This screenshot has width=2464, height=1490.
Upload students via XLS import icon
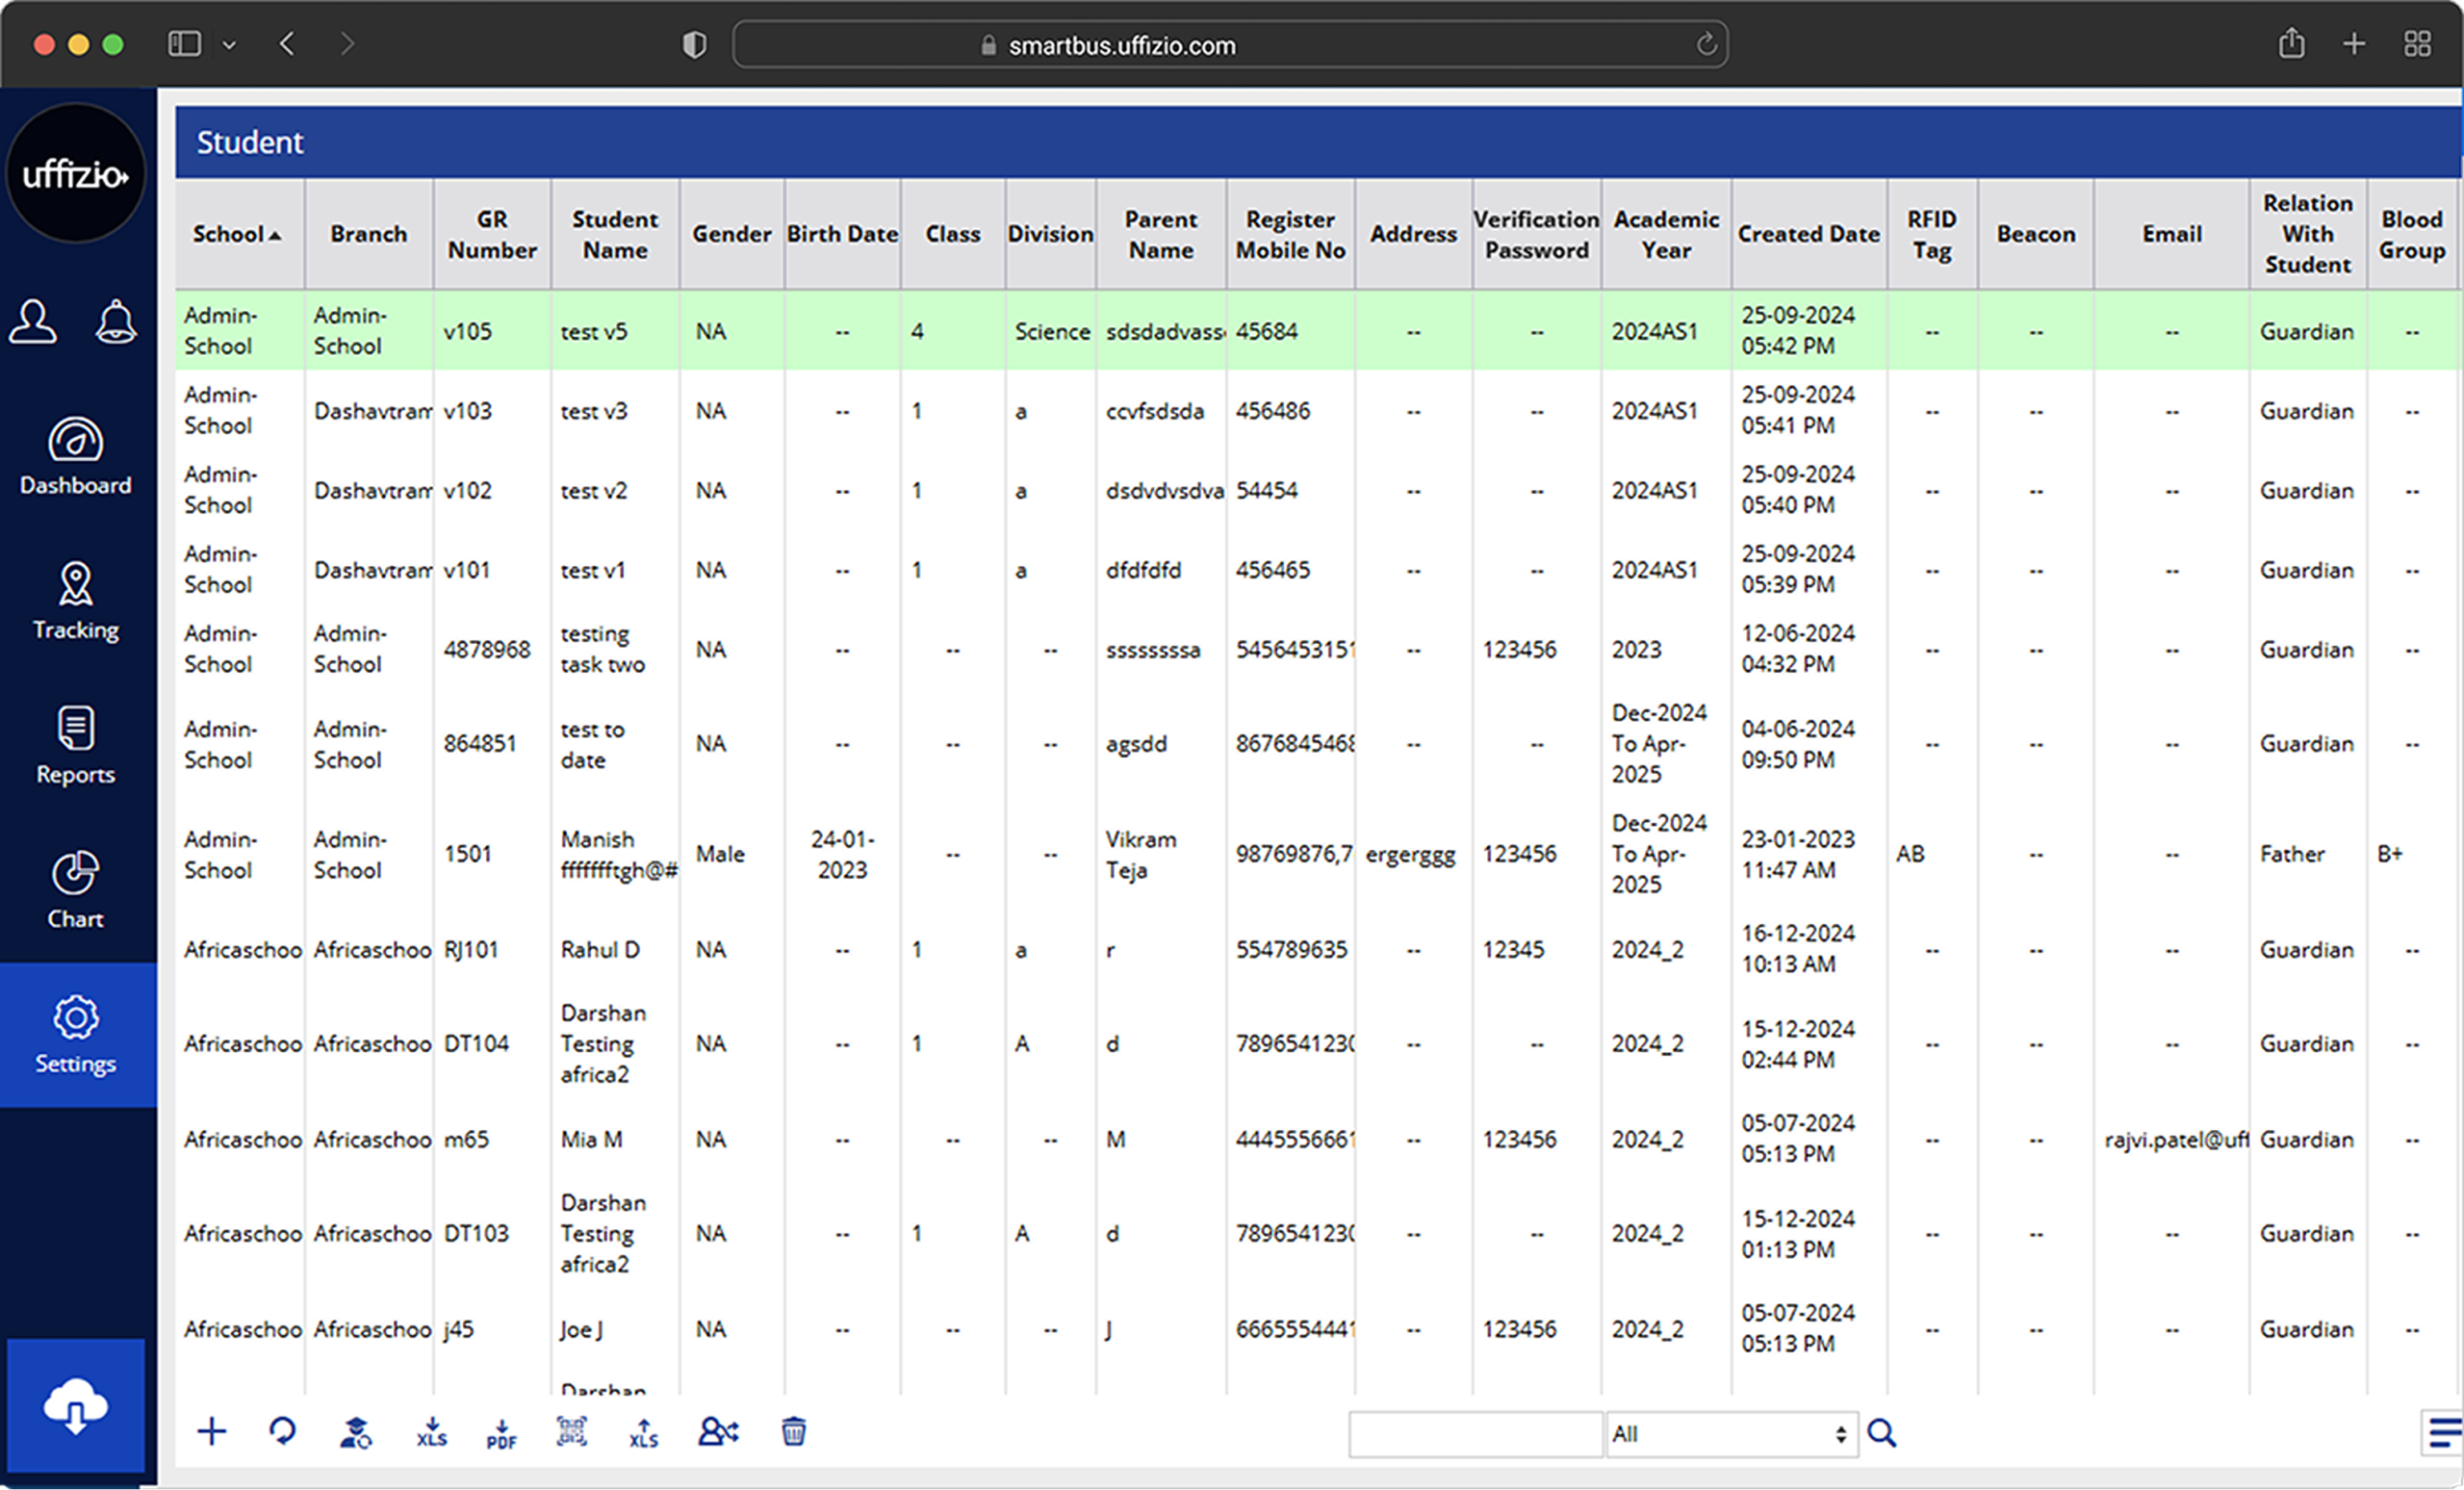point(643,1432)
